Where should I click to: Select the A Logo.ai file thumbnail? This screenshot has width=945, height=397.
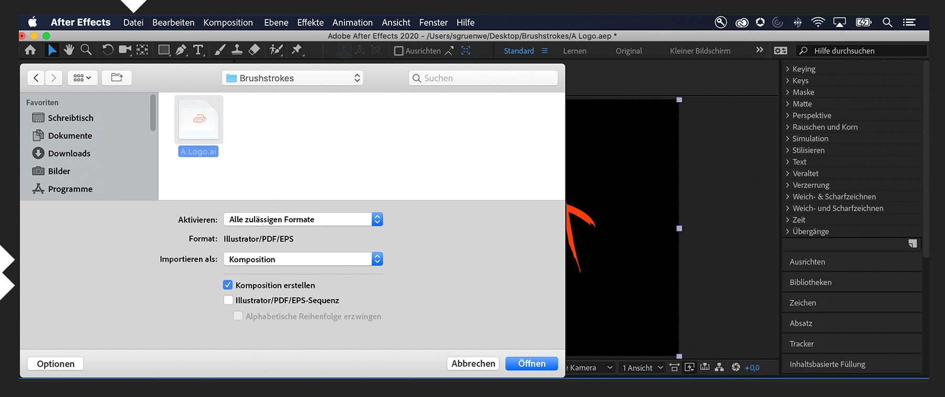click(x=198, y=120)
